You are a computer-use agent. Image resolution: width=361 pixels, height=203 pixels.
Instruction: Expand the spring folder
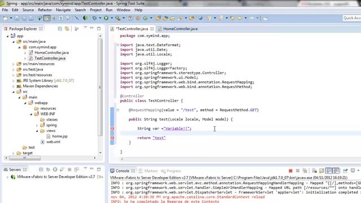(37, 125)
